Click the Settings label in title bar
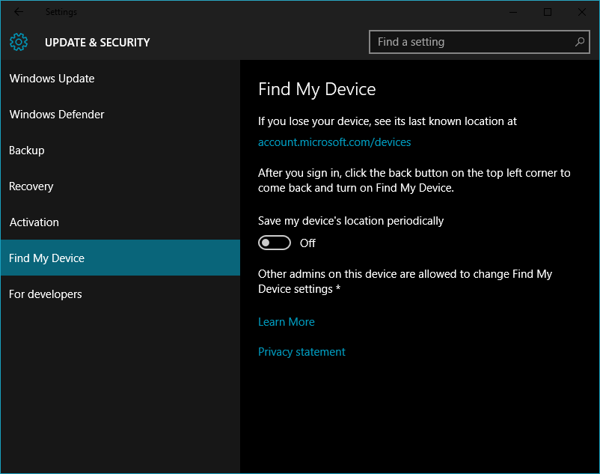The image size is (600, 474). click(x=61, y=11)
